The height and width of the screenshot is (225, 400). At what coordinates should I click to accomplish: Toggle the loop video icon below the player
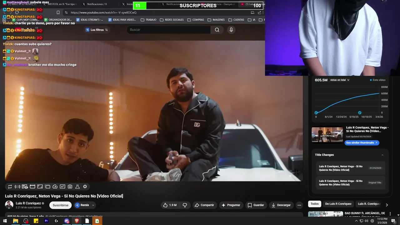(x=10, y=187)
